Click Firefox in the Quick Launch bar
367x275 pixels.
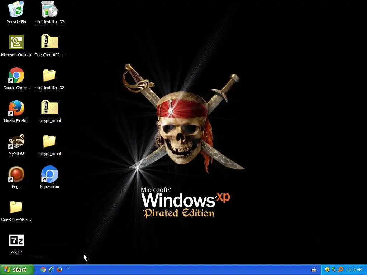pyautogui.click(x=59, y=270)
